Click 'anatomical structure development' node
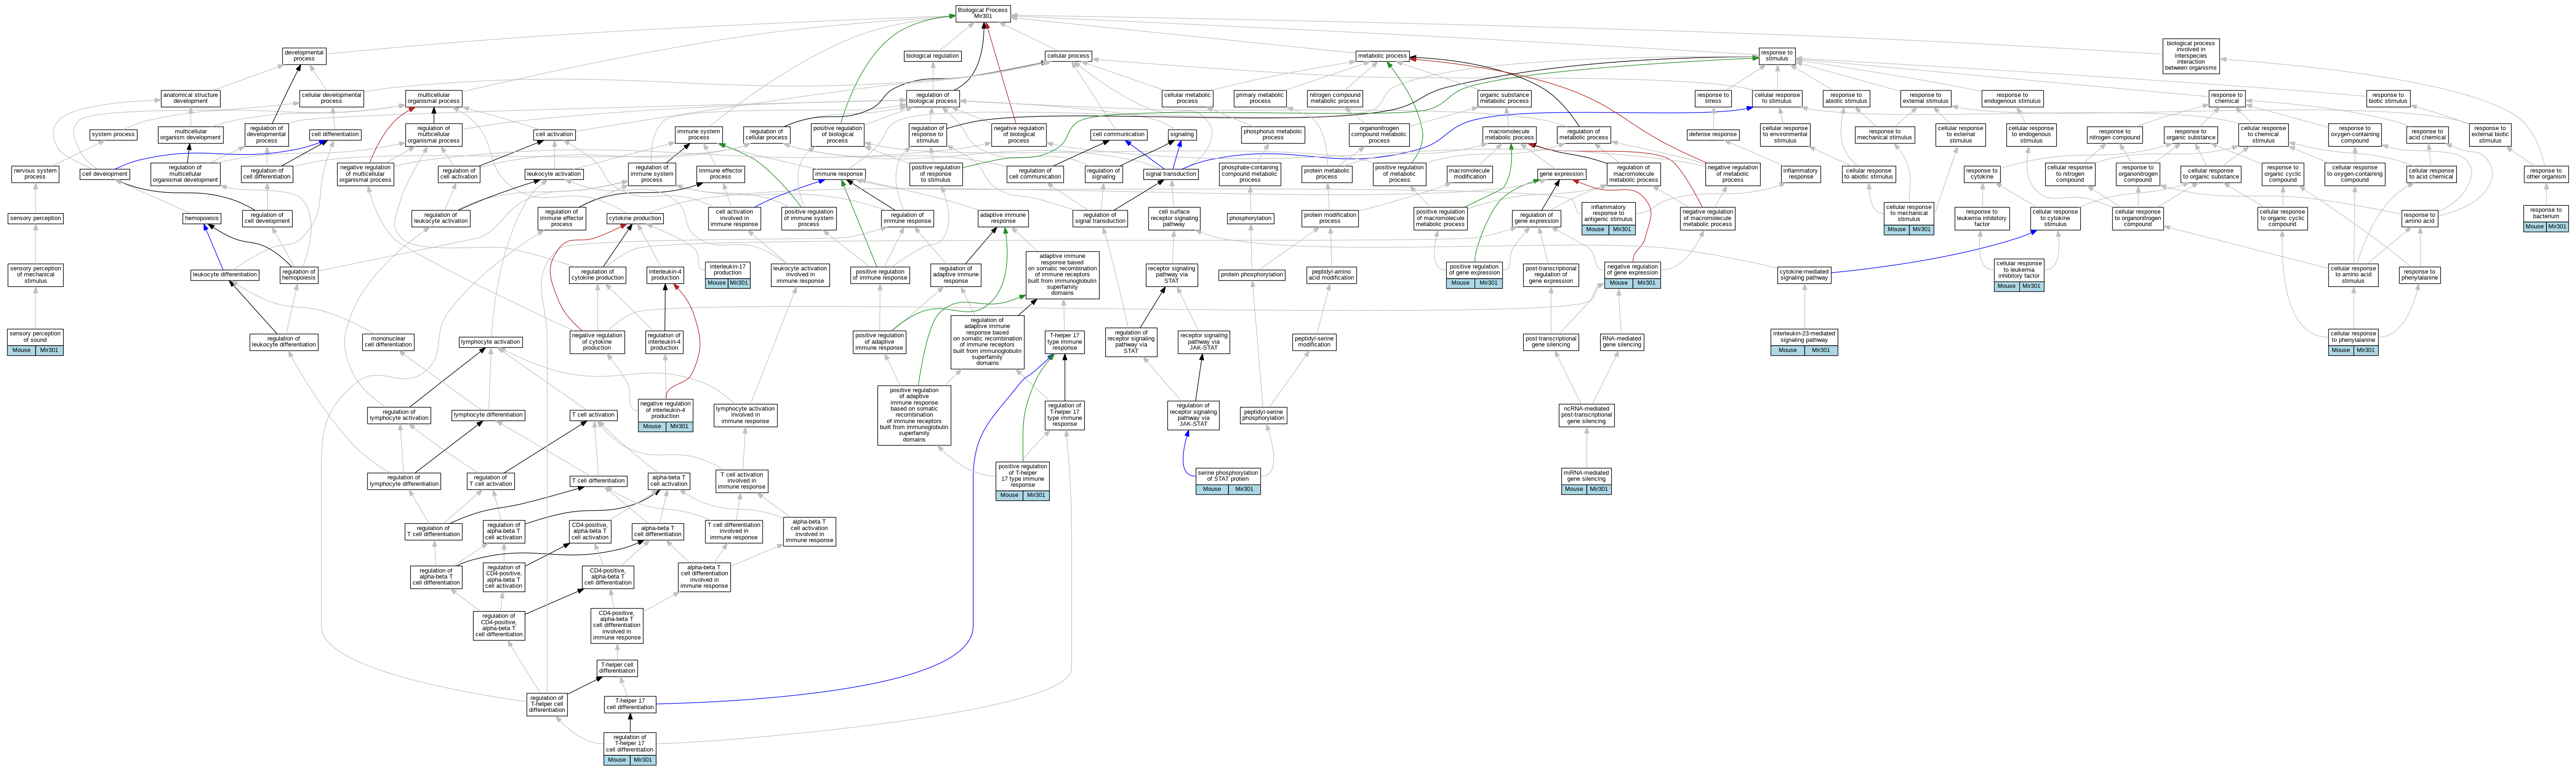The width and height of the screenshot is (2576, 770). [x=190, y=98]
